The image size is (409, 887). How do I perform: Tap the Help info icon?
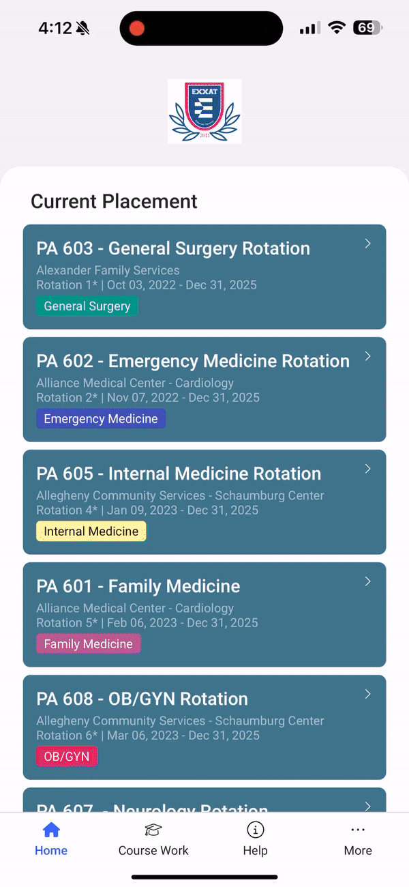click(255, 830)
